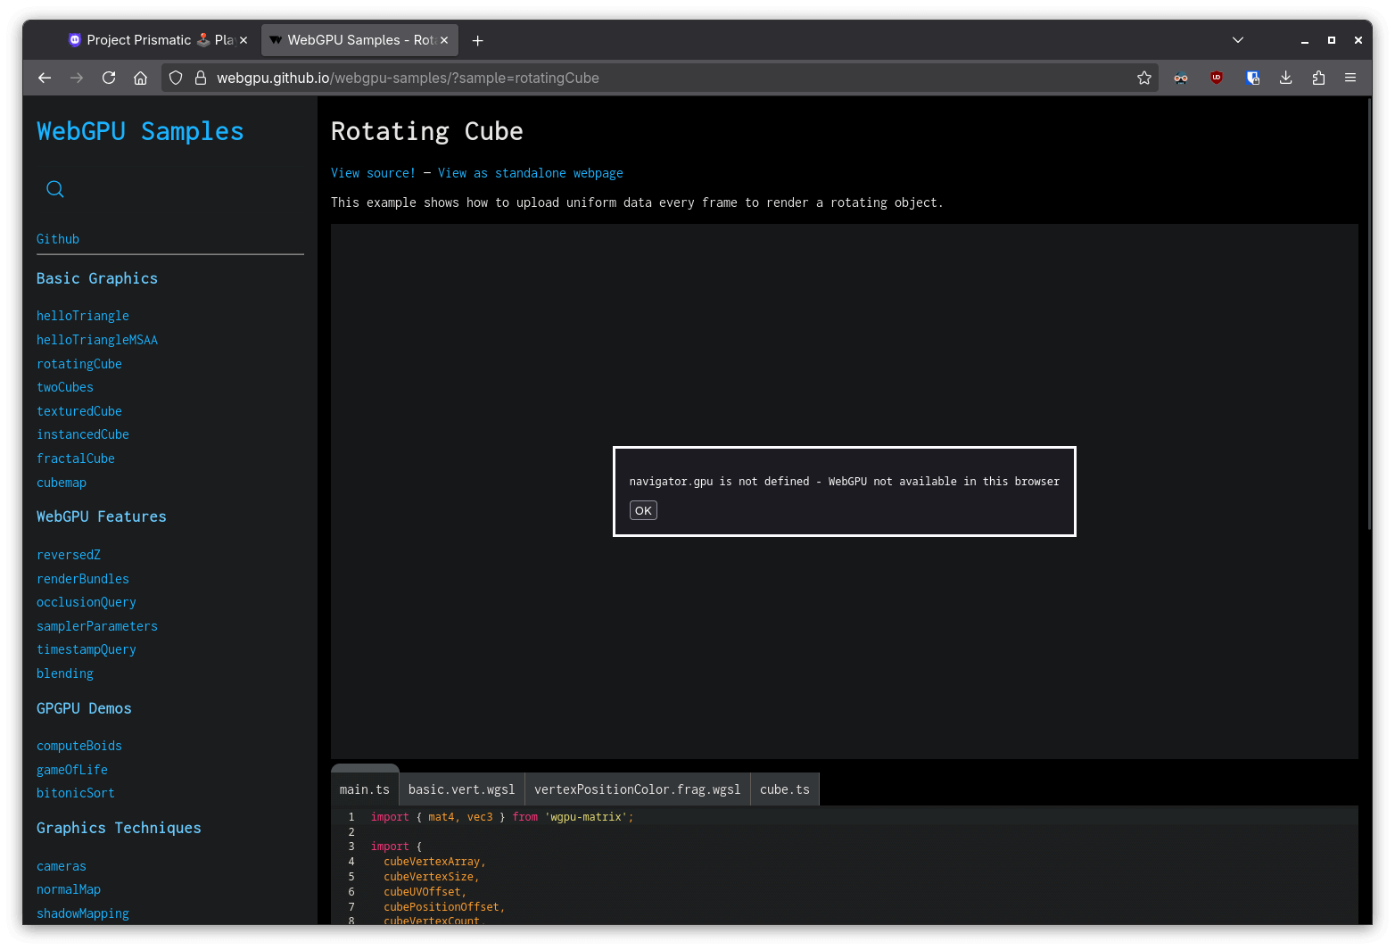Open the View source! link
This screenshot has height=950, width=1395.
click(373, 173)
